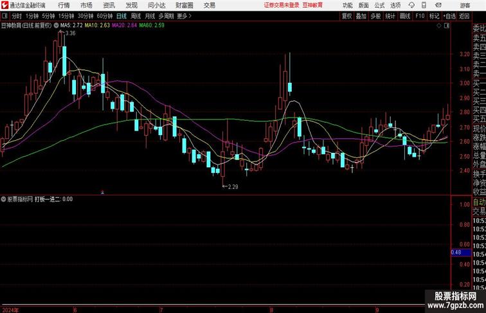This screenshot has width=486, height=313.
Task: Add stock via +自选 button
Action: point(449,16)
